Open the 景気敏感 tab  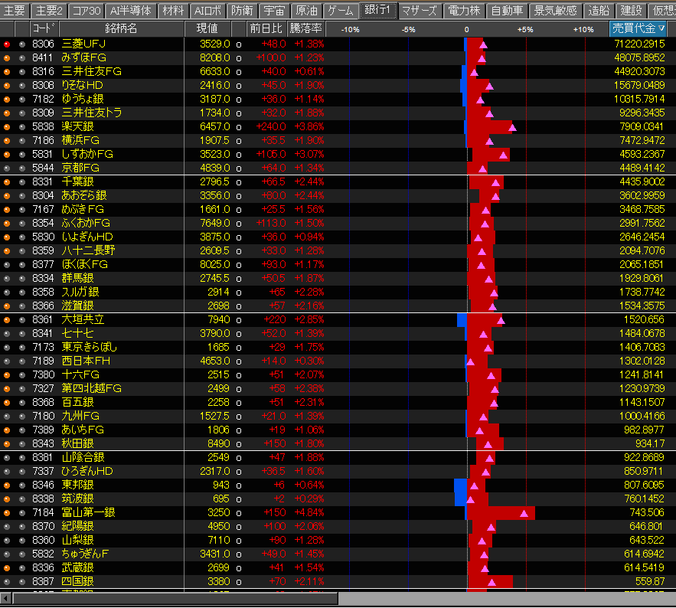coord(555,10)
